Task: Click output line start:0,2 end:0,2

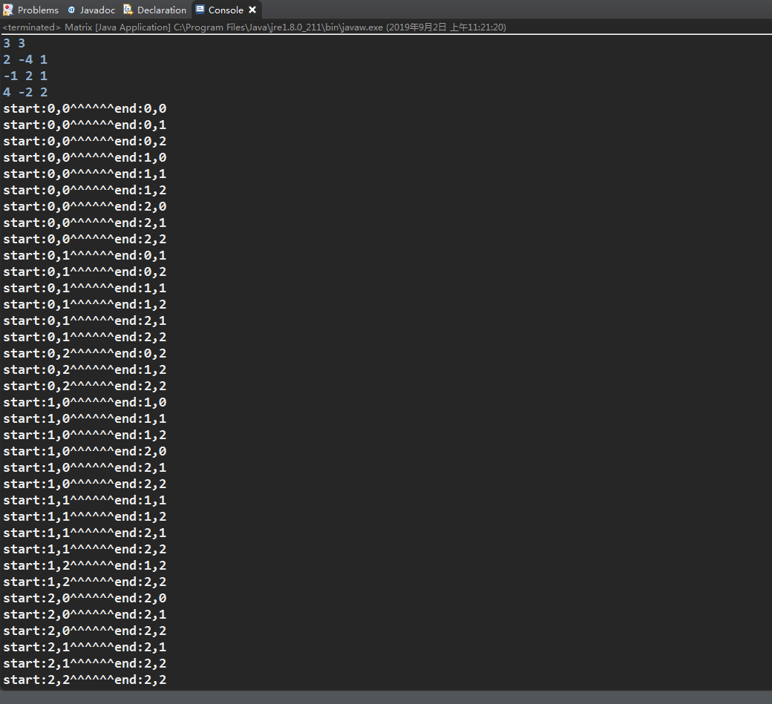Action: pyautogui.click(x=85, y=353)
